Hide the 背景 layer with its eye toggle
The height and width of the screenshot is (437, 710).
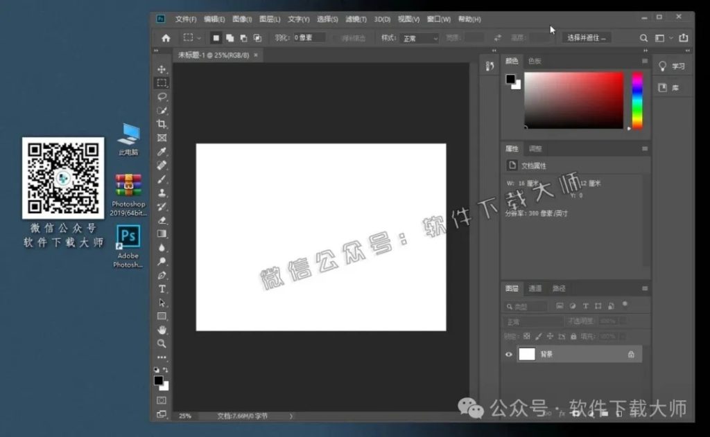pos(508,354)
